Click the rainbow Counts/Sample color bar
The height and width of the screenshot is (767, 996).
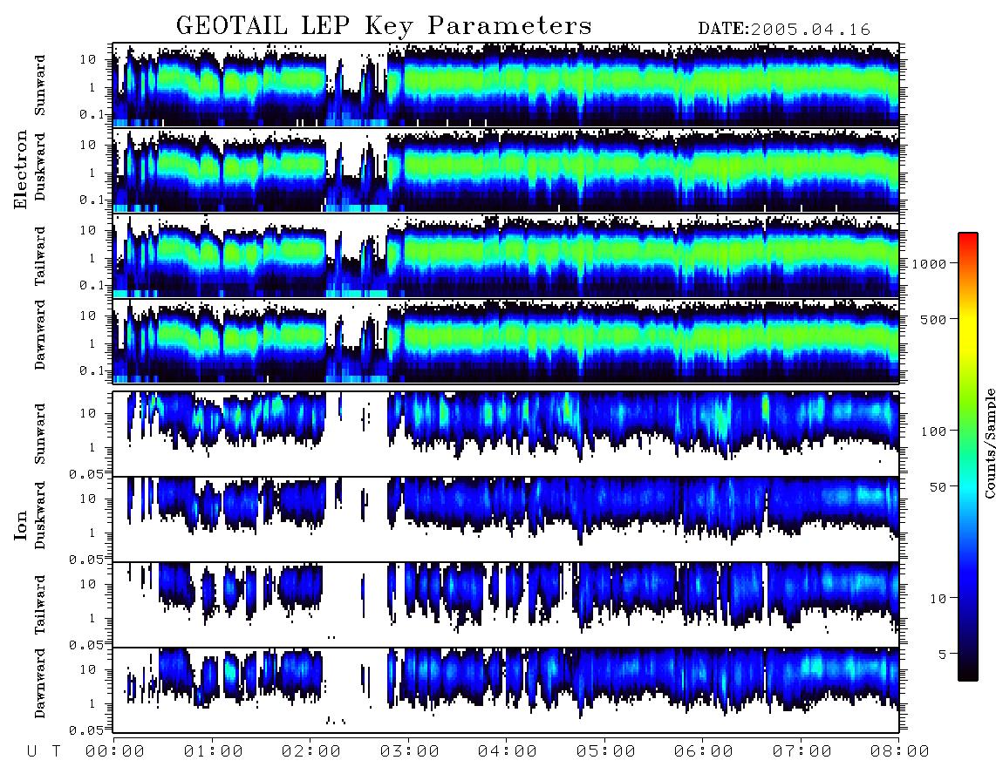(968, 457)
